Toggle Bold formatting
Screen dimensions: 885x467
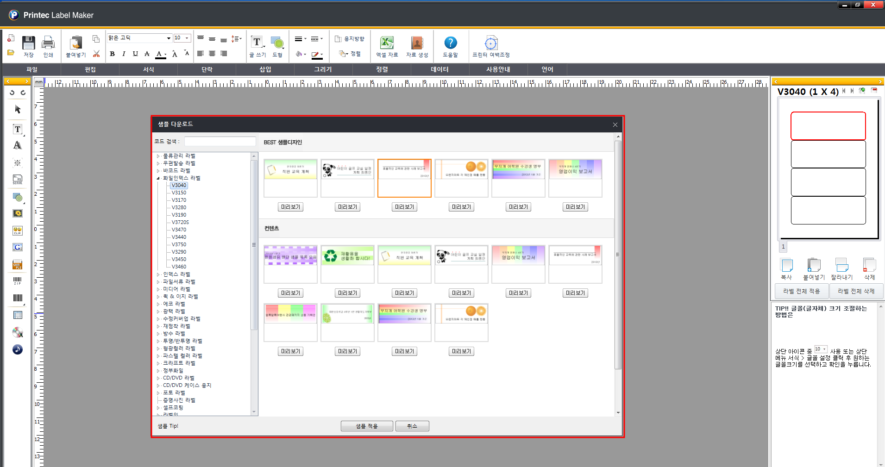[112, 54]
